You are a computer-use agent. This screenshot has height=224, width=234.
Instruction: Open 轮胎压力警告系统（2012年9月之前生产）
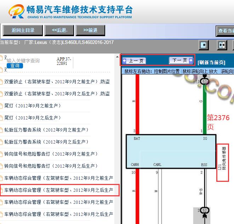click(46, 130)
